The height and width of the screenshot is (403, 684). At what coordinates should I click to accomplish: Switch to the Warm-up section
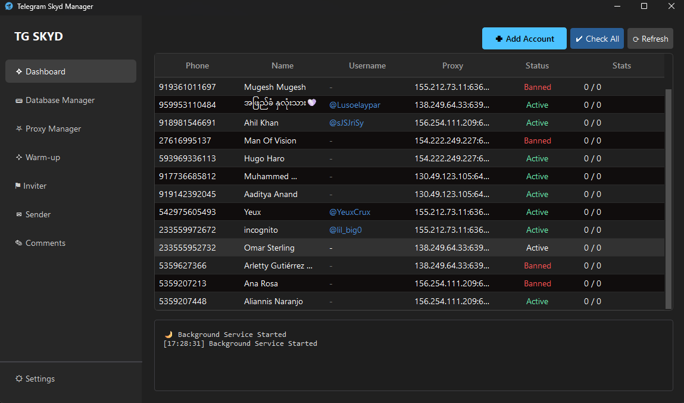point(42,158)
